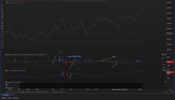The height and width of the screenshot is (100, 175).
Task: Click the 15:04 time axis label
Action: [x=140, y=89]
